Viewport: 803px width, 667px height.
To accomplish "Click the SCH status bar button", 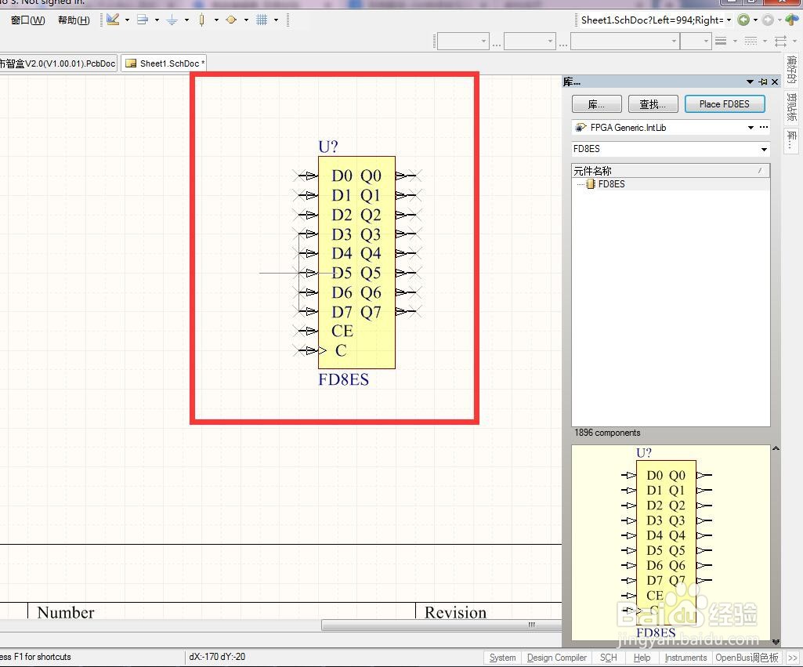I will point(609,658).
